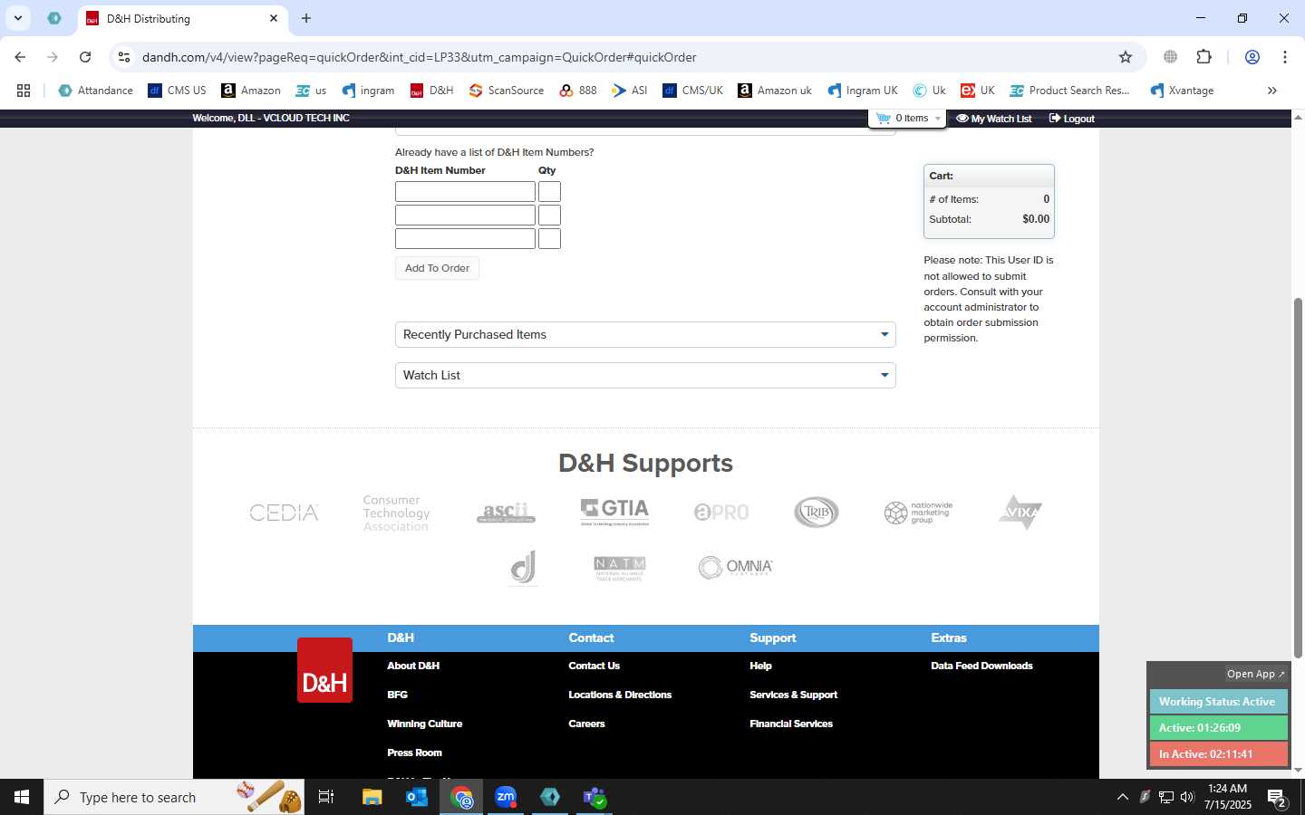
Task: Click the third D&H Item Number field
Action: tap(465, 239)
